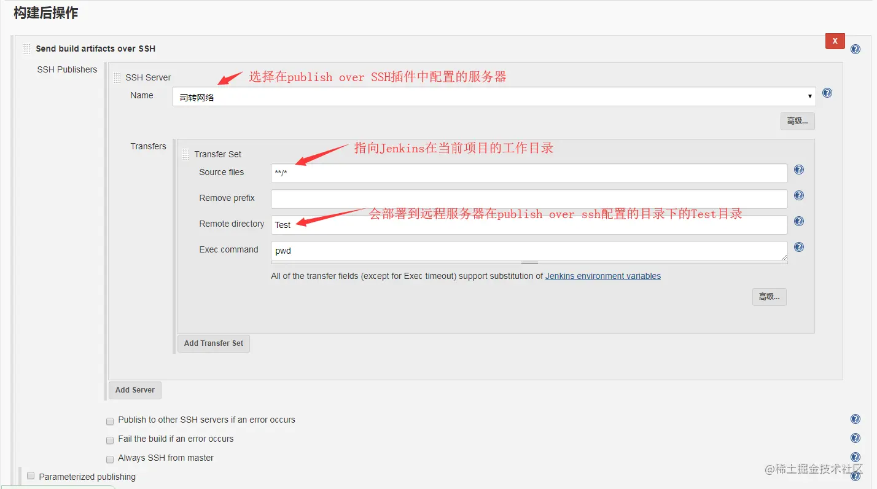Grab the Exec command resize handle bar
This screenshot has height=489, width=877.
[529, 263]
